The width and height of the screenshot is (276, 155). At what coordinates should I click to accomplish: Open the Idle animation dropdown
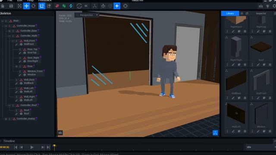click(260, 147)
